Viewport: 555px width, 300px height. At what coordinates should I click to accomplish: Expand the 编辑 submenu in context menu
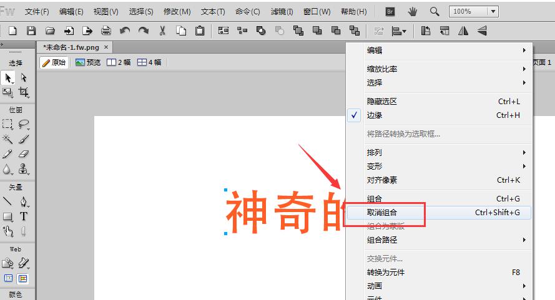(x=438, y=51)
